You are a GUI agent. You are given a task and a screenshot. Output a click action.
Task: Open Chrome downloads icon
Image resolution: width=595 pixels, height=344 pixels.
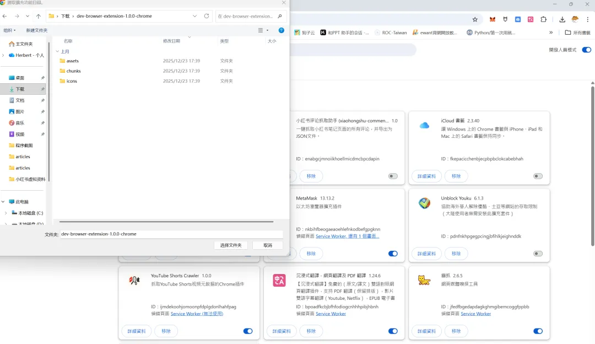pos(562,19)
